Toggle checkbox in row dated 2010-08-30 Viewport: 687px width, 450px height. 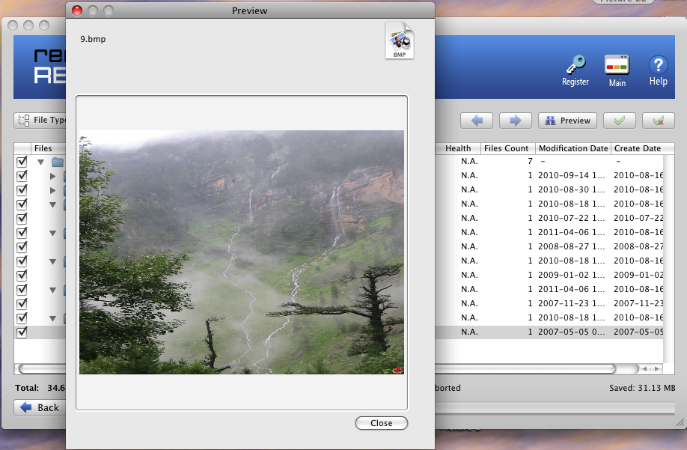22,190
